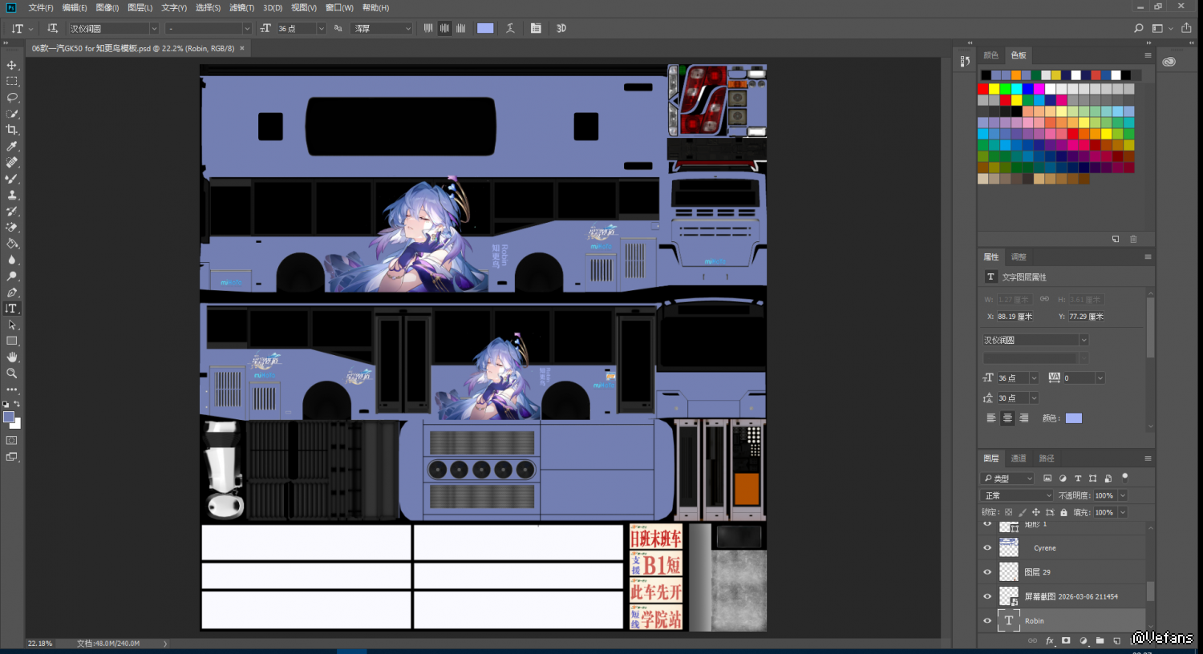Viewport: 1203px width, 654px height.
Task: Hide the Cyrene layer
Action: click(x=987, y=548)
